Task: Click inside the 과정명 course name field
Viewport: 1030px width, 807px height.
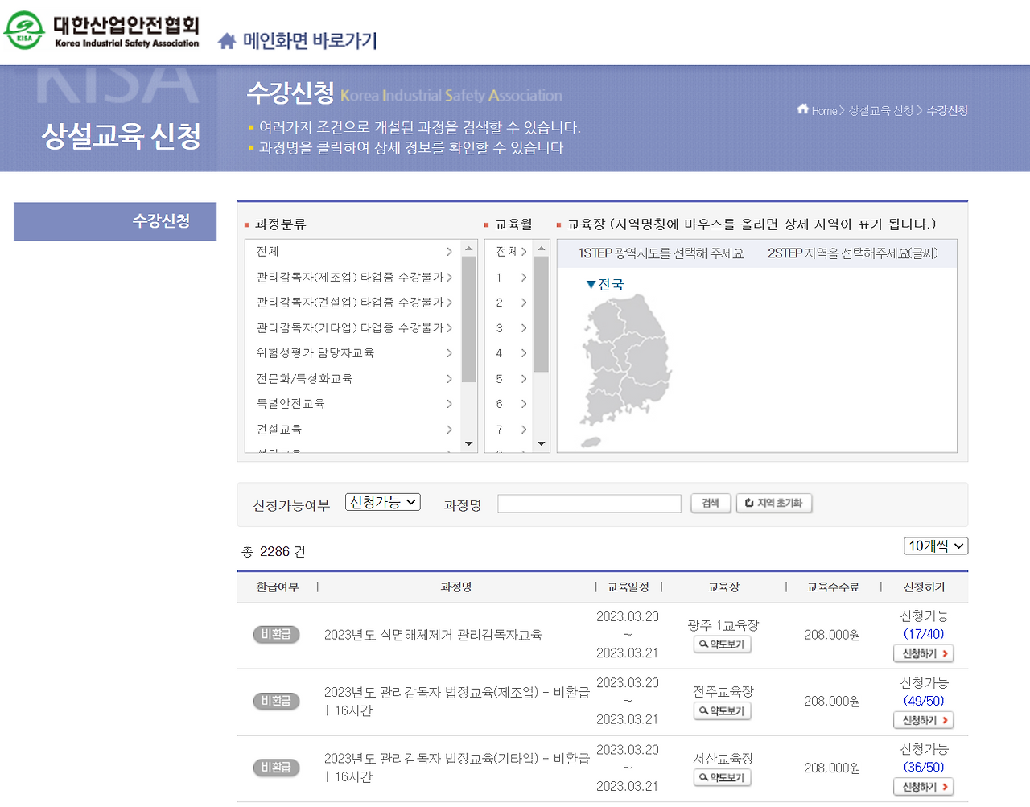Action: coord(589,503)
